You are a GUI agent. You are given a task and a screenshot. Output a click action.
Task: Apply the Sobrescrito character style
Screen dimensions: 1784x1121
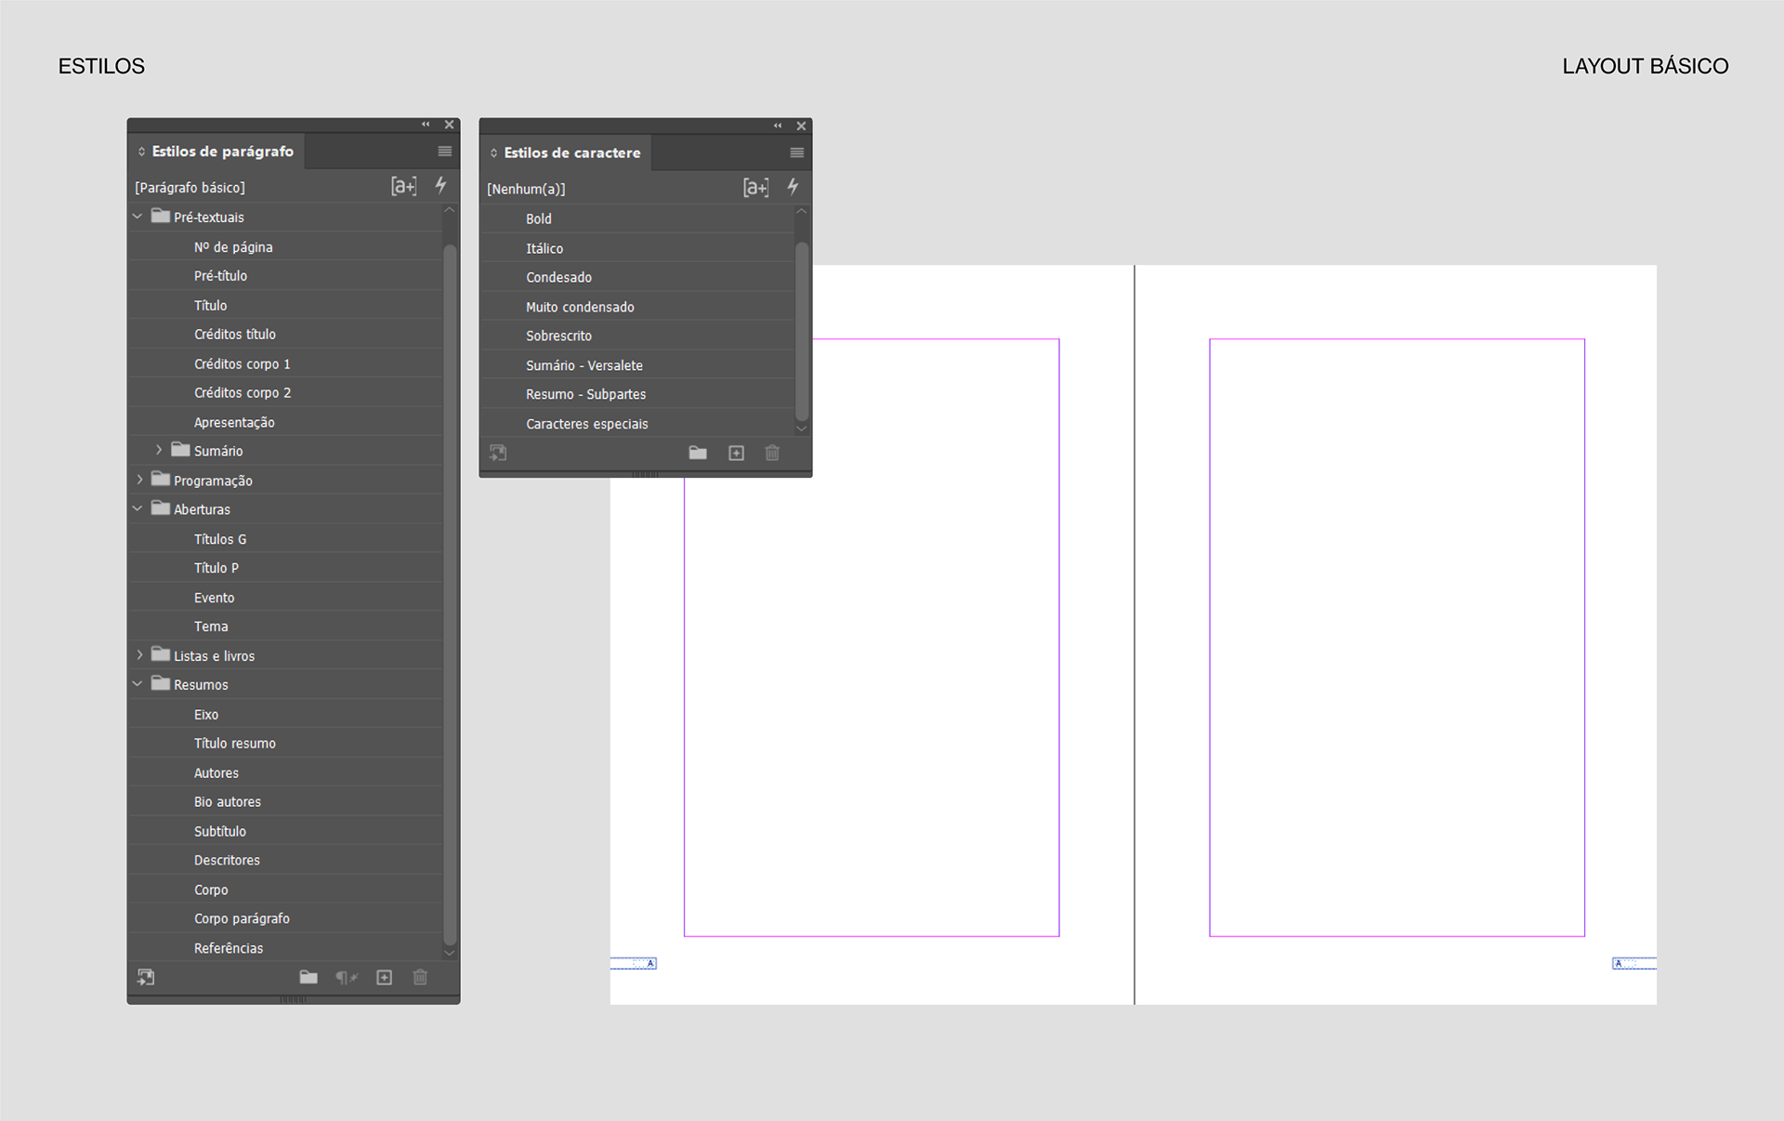[637, 336]
